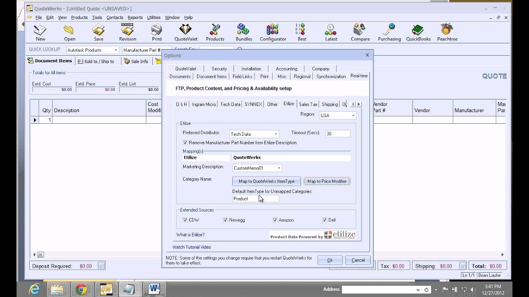
Task: Open the address bar dropdown arrow
Action: point(418,290)
